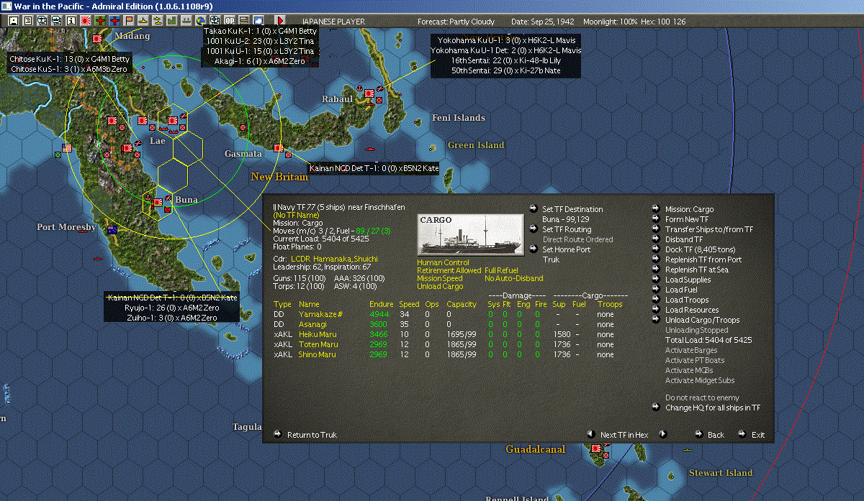Click Change HQ for all ships in TF

[713, 408]
